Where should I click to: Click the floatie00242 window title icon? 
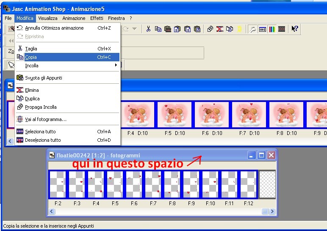pyautogui.click(x=52, y=155)
